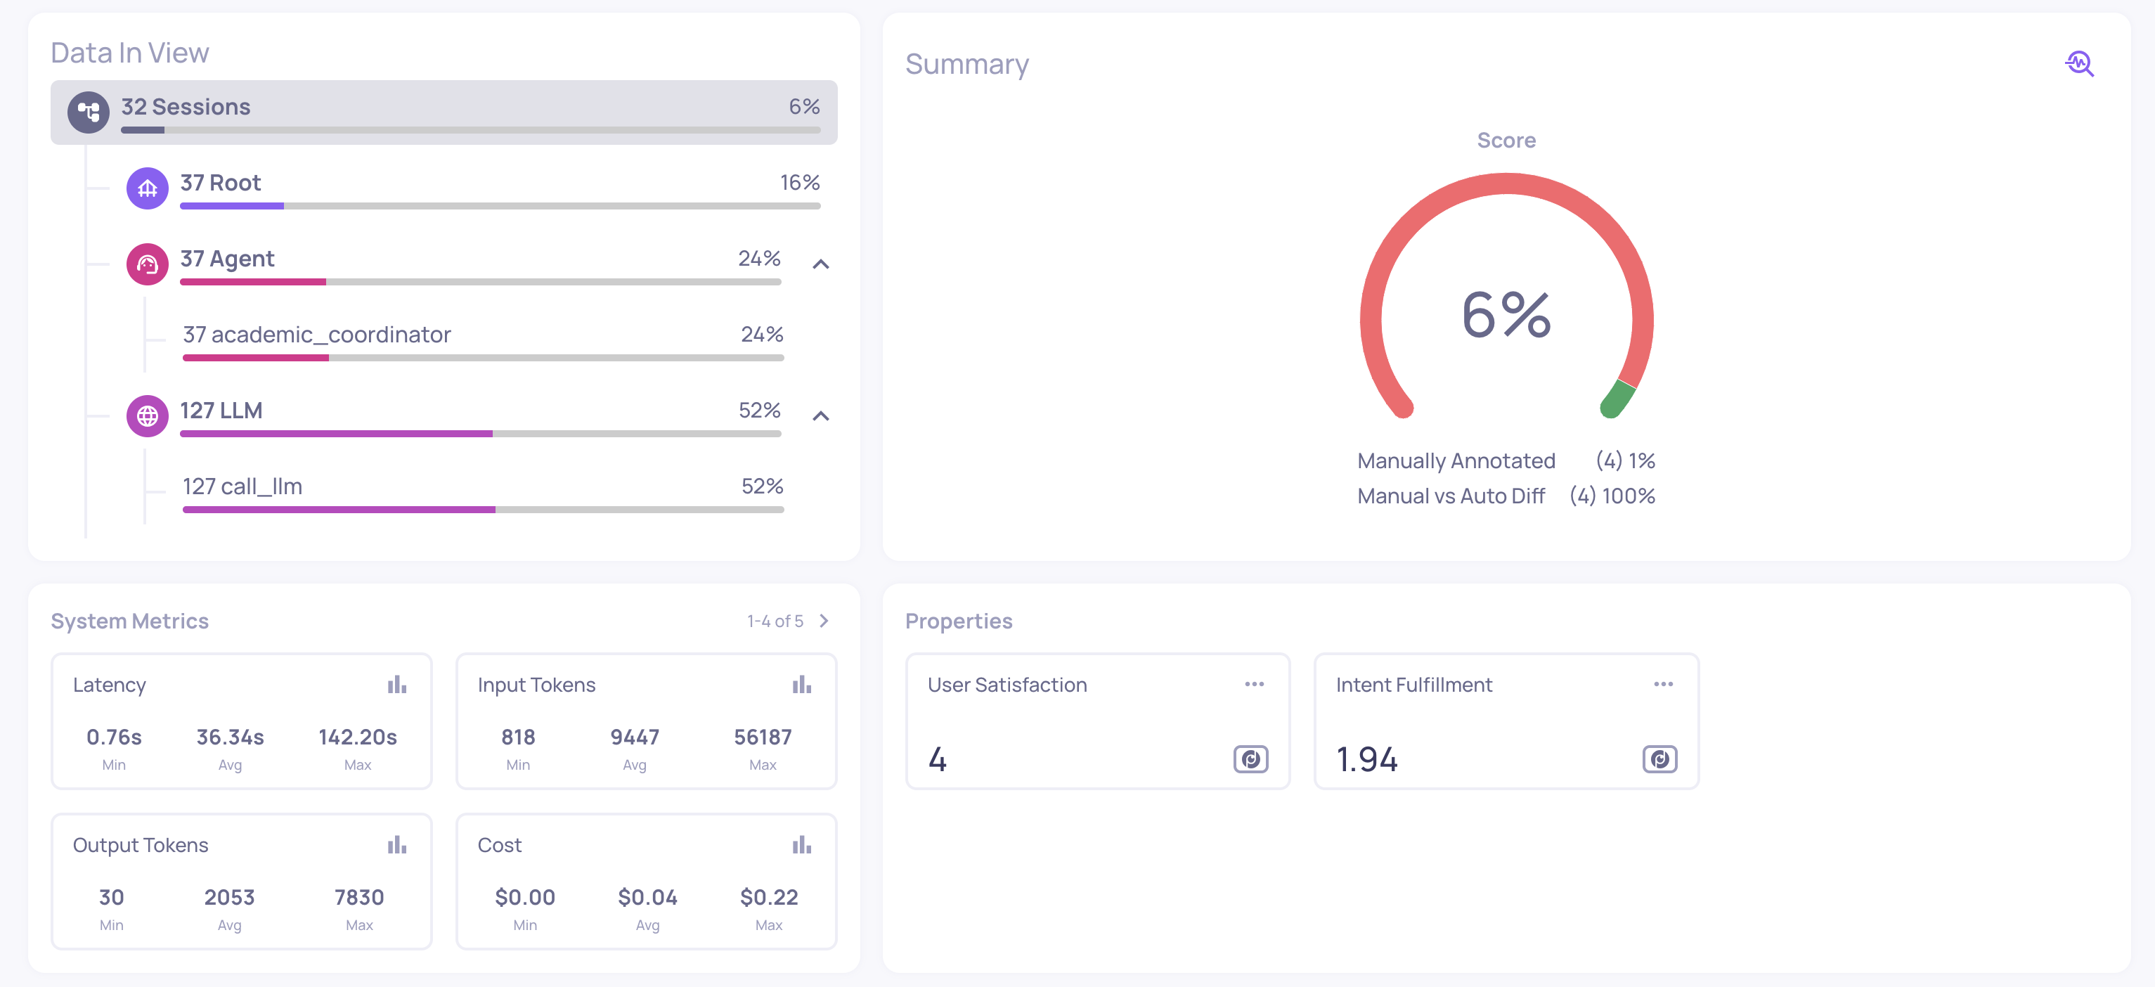
Task: Select the 127 call_llm row
Action: tap(242, 486)
